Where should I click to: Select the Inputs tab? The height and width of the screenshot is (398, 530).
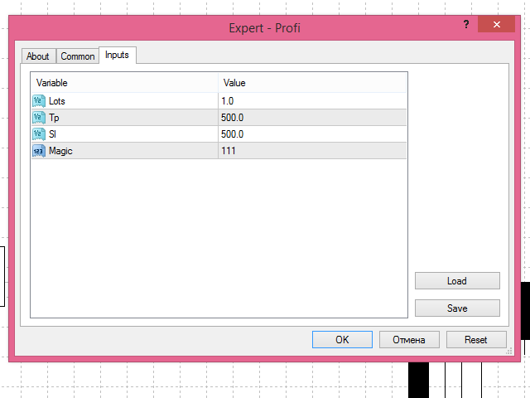pos(118,55)
